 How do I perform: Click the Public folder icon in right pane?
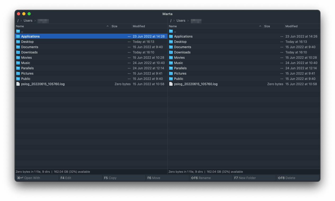[x=171, y=79]
